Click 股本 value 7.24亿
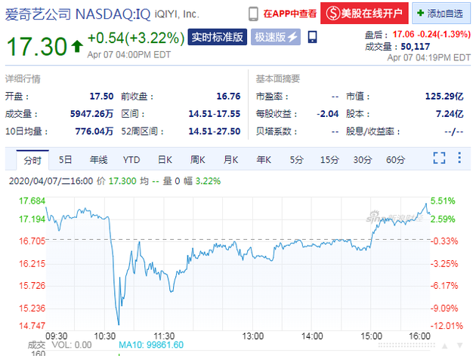Image resolution: width=476 pixels, height=356 pixels. coord(450,114)
